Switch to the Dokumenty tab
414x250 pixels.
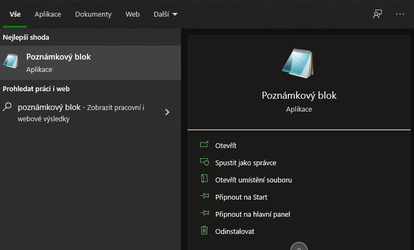coord(93,14)
